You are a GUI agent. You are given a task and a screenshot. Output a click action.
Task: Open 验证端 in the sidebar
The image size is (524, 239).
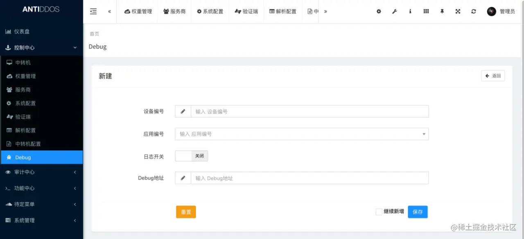[41, 117]
